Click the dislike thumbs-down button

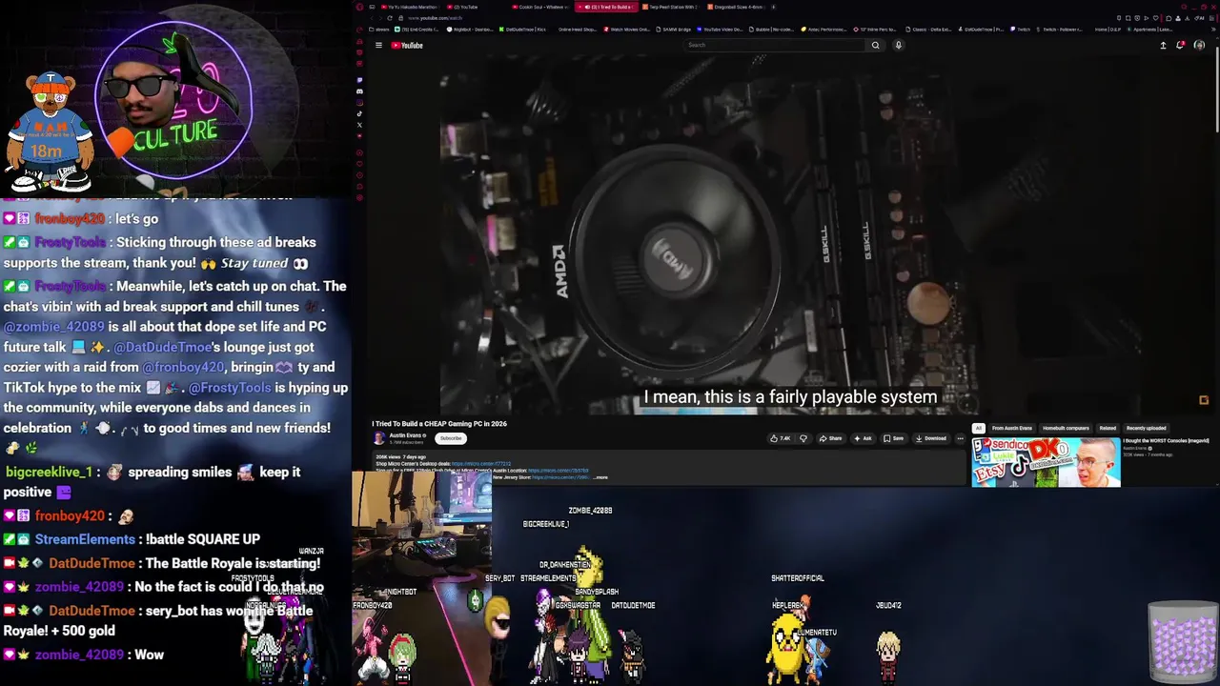pos(803,438)
